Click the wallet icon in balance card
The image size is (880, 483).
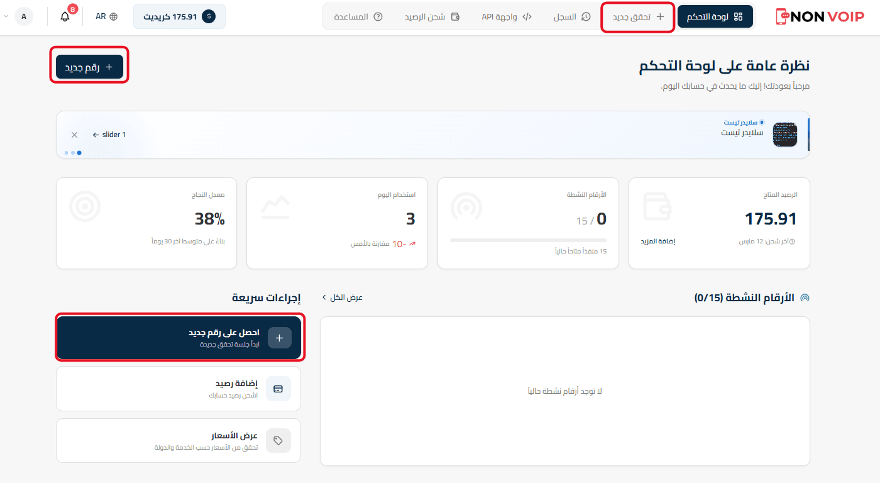click(657, 207)
